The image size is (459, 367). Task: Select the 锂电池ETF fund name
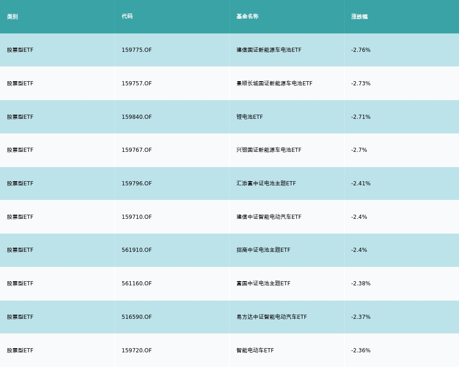249,117
